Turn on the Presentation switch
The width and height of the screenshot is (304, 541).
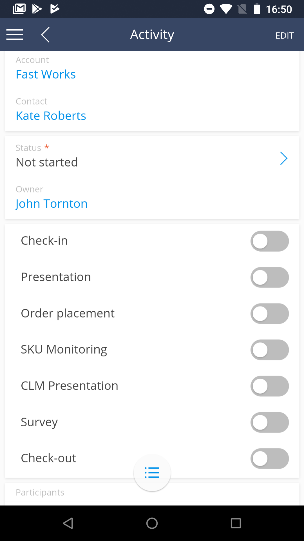click(269, 278)
